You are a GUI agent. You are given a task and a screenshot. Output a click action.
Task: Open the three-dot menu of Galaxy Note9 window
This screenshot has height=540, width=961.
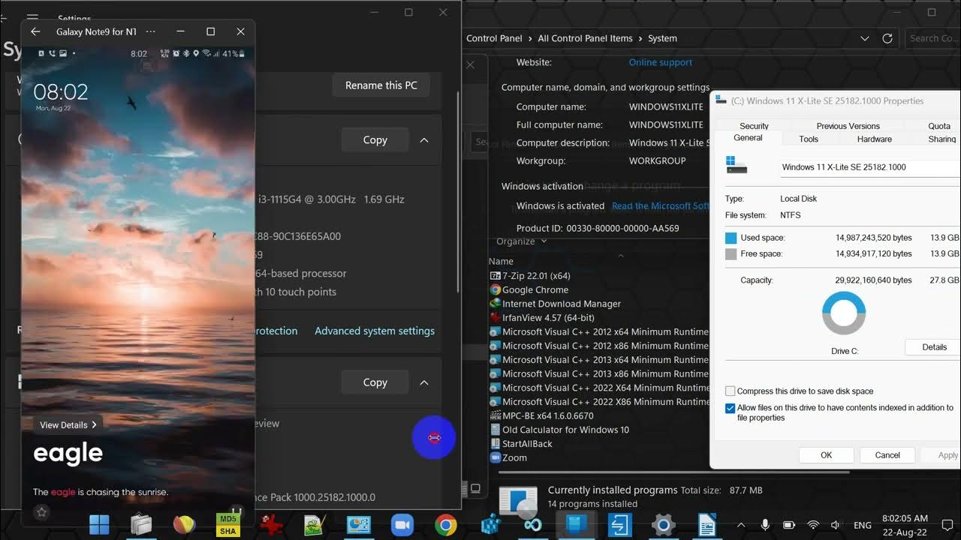[150, 31]
